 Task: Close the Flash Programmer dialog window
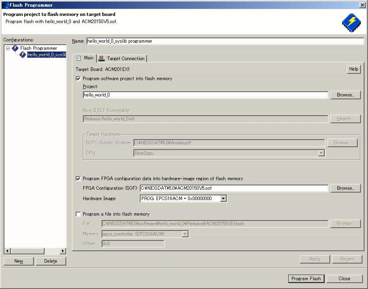click(362, 5)
